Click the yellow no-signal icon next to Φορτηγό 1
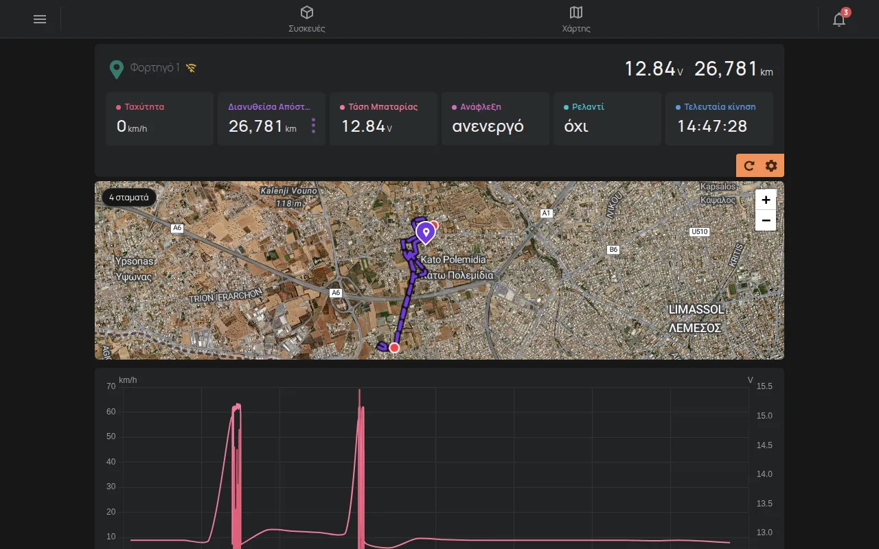Screen dimensions: 879x549 191,68
